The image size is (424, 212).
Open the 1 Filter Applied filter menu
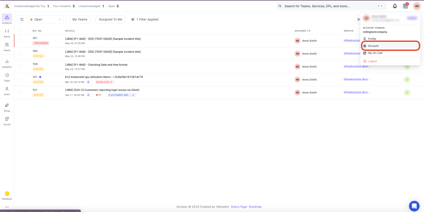[145, 19]
